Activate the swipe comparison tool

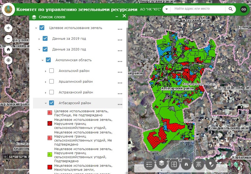pos(174,164)
